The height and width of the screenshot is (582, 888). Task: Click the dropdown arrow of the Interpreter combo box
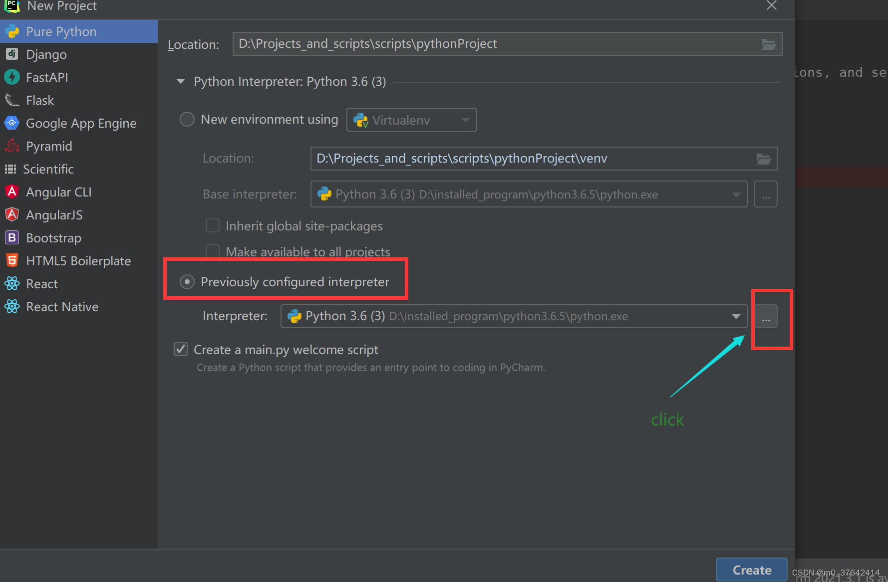(736, 316)
